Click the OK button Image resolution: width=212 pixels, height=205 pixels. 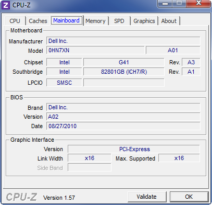[189, 197]
